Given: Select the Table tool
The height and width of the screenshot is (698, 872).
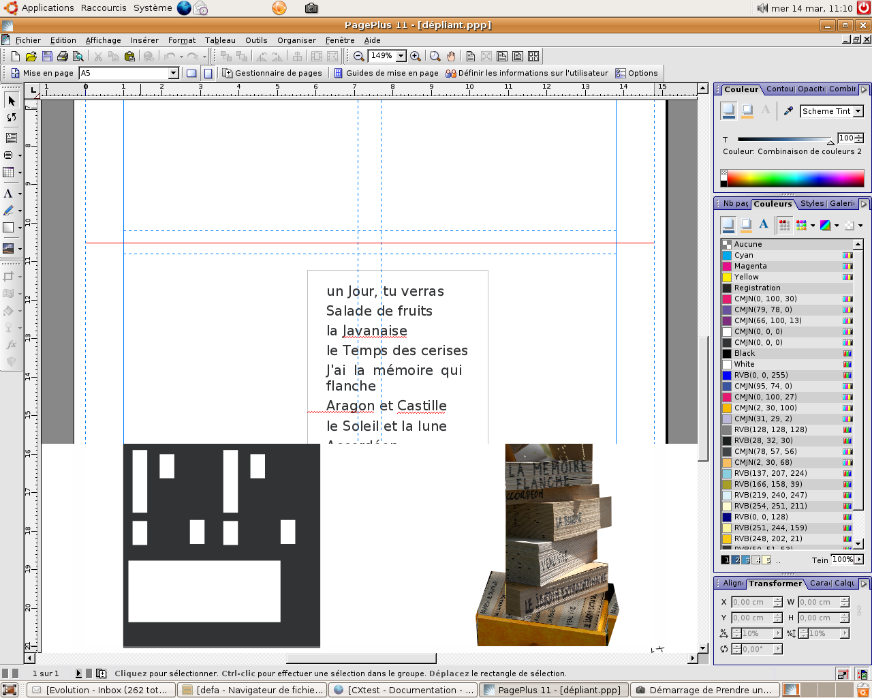Looking at the screenshot, I should click(x=10, y=172).
